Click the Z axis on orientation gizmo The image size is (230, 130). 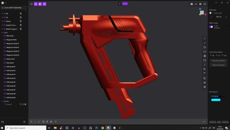pos(200,9)
